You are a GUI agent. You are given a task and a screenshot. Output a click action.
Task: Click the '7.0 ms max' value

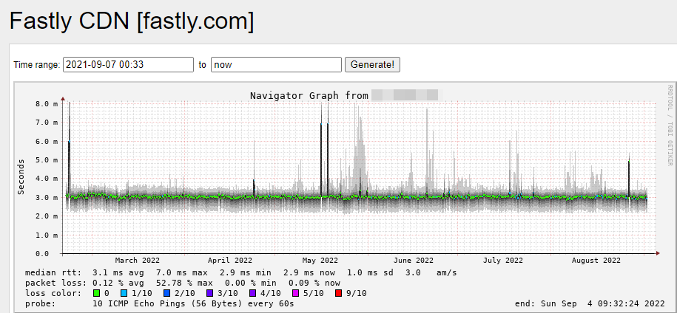[x=182, y=272]
